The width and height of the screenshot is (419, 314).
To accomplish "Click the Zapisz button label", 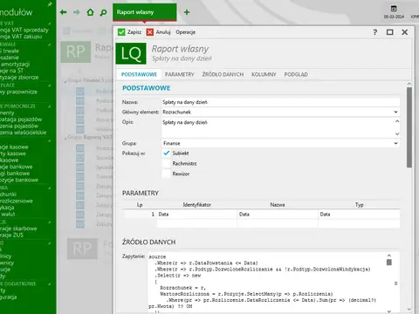I will 134,32.
